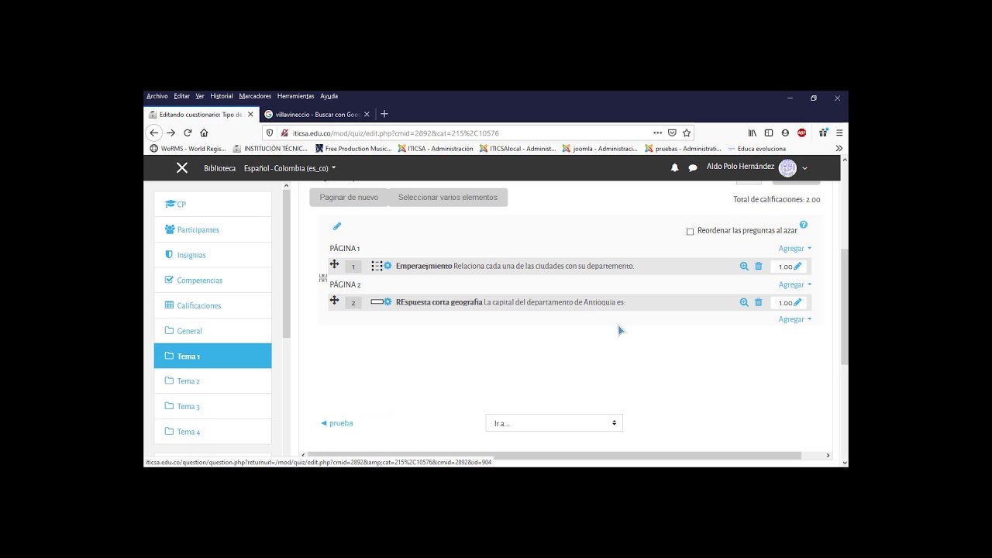Preview question 2 with magnifier icon

pos(744,302)
